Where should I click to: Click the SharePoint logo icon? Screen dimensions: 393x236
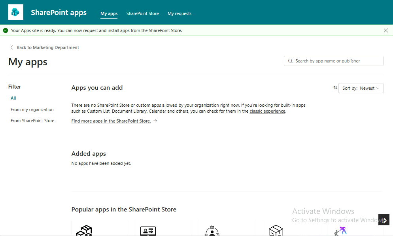point(16,12)
